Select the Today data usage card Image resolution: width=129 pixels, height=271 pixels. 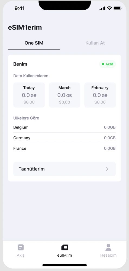29,95
